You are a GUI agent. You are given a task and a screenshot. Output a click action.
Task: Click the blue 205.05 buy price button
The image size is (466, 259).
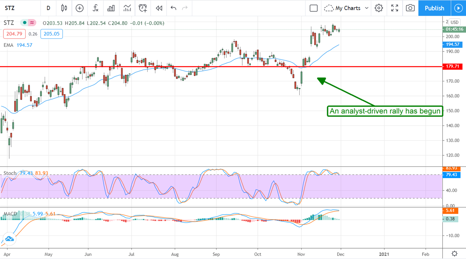[x=52, y=34]
